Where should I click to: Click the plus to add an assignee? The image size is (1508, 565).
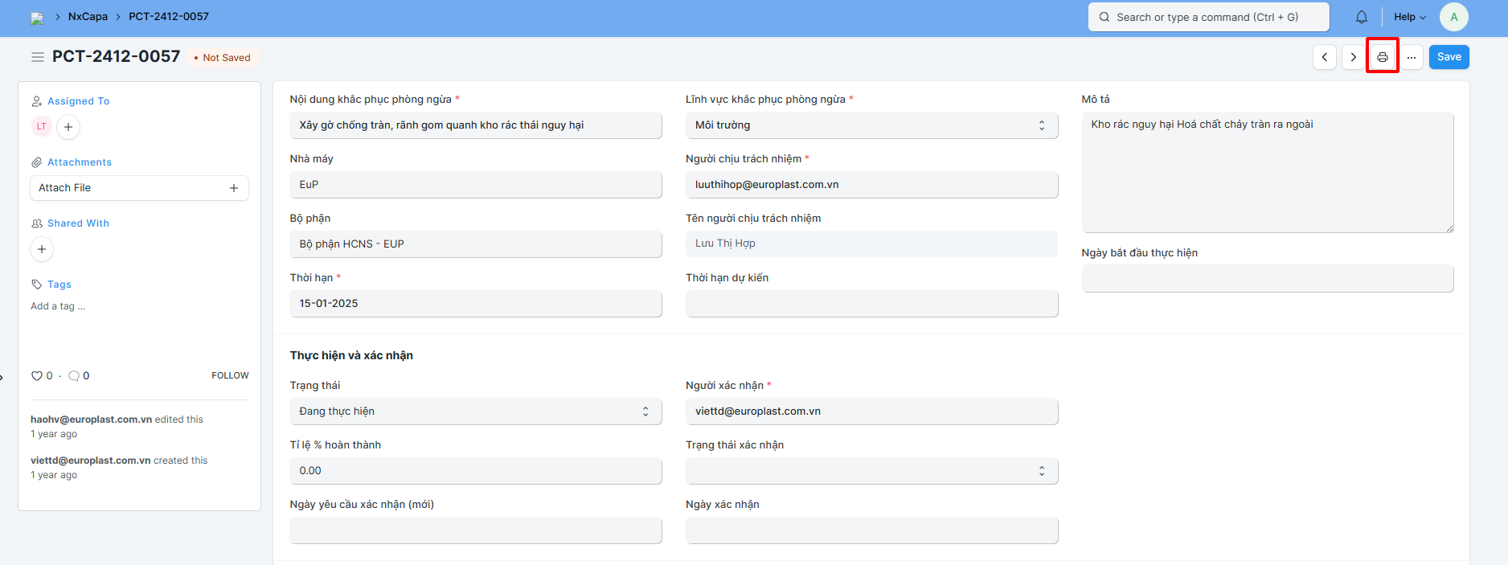68,127
